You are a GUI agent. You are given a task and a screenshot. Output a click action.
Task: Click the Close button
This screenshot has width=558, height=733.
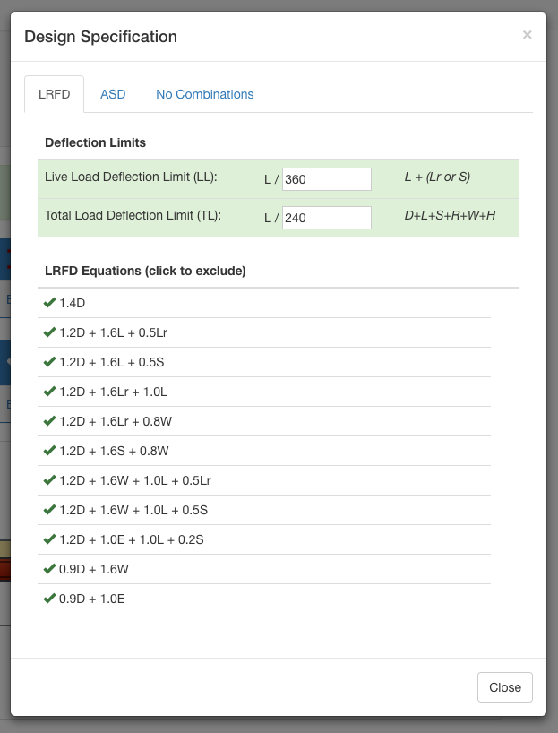[505, 687]
